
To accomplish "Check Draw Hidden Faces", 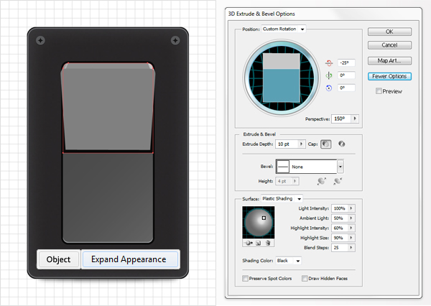I will (x=305, y=278).
